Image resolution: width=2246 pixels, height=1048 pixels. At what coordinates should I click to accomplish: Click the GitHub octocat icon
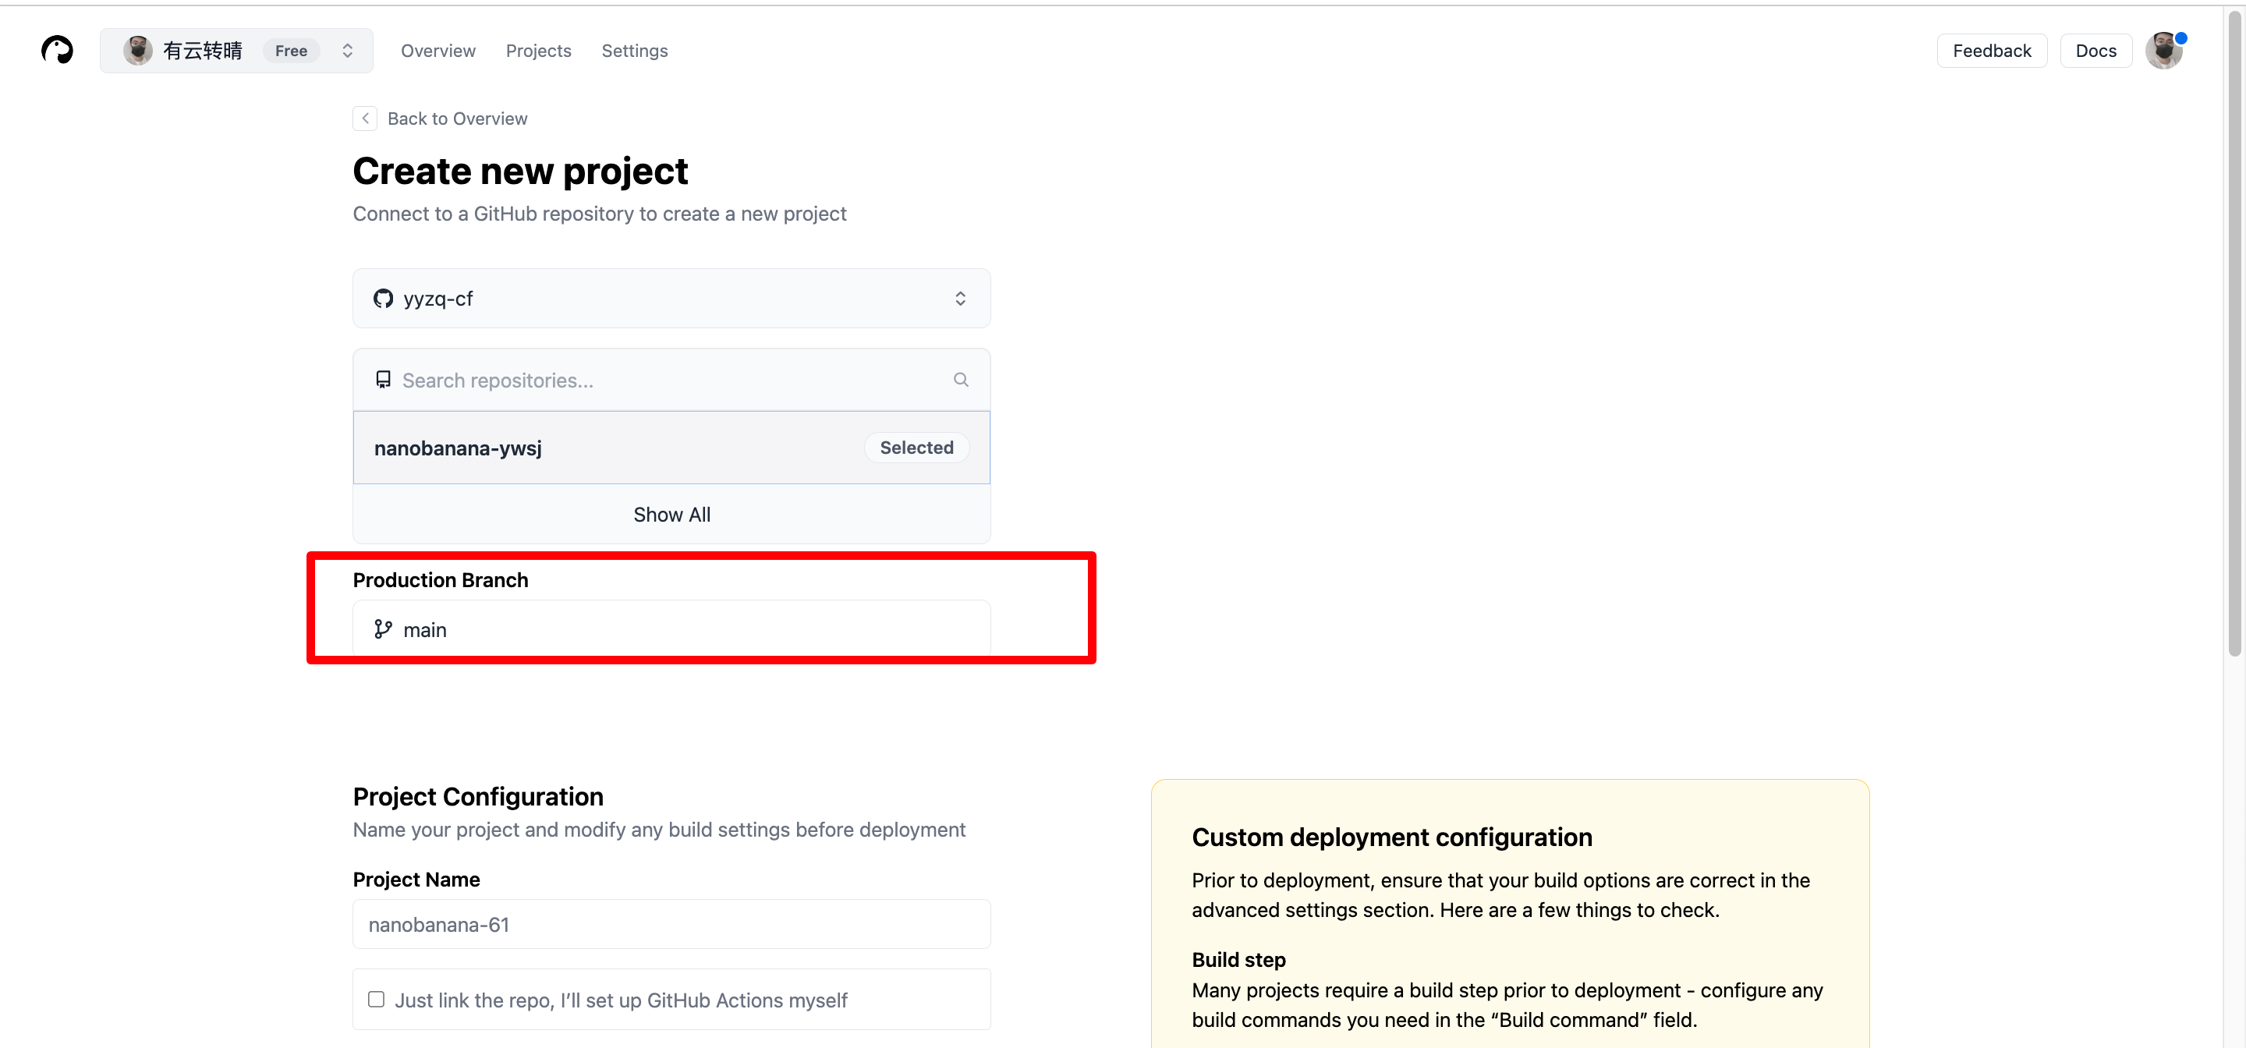(x=383, y=298)
